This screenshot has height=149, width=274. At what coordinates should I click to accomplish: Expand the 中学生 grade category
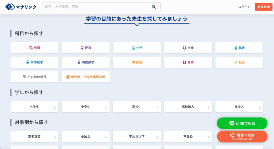pyautogui.click(x=86, y=107)
